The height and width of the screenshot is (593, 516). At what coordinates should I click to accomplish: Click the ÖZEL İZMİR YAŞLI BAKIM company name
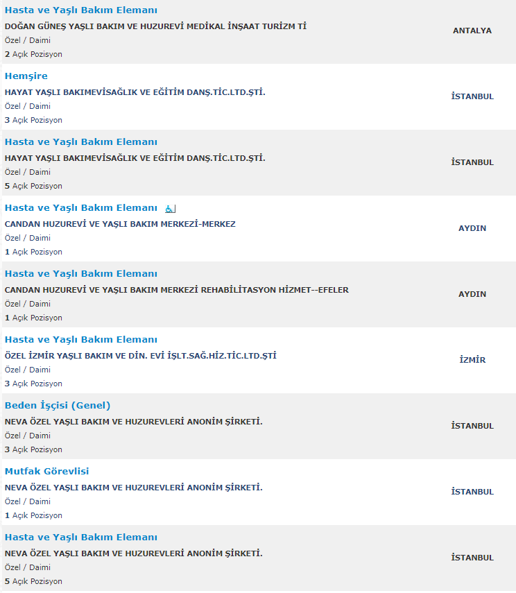coord(140,356)
